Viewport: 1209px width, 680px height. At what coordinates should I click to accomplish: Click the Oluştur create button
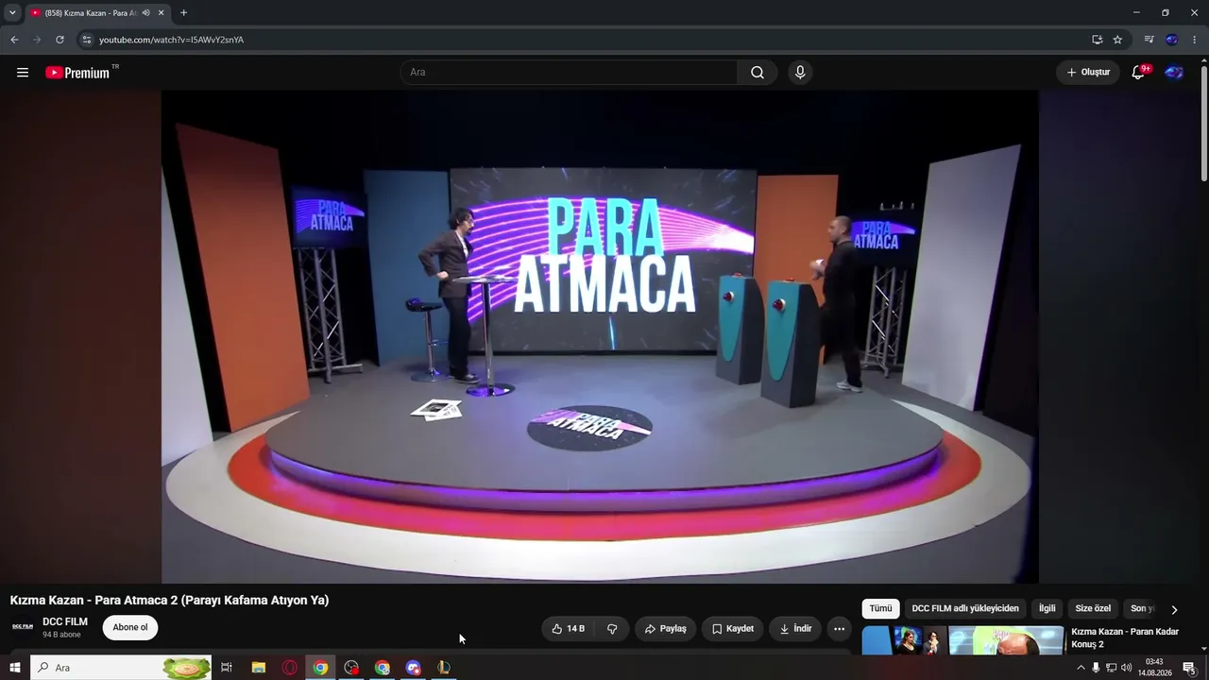point(1088,73)
